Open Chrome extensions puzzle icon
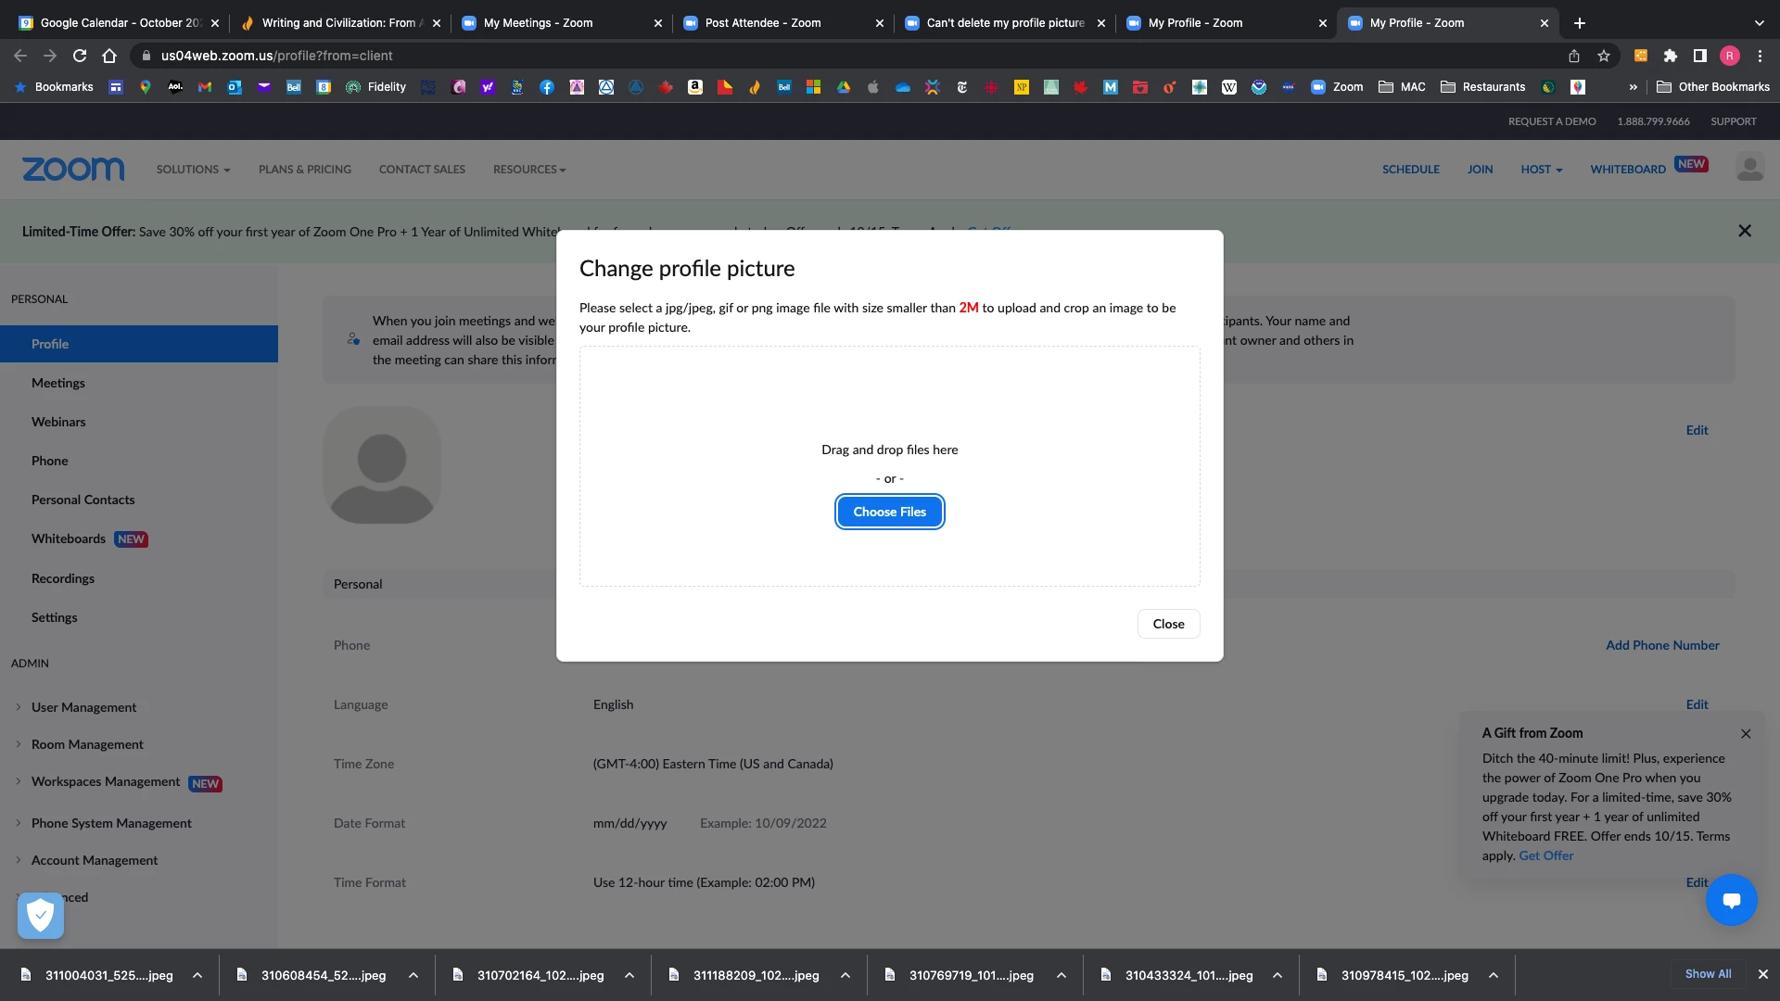The image size is (1780, 1001). (1671, 56)
